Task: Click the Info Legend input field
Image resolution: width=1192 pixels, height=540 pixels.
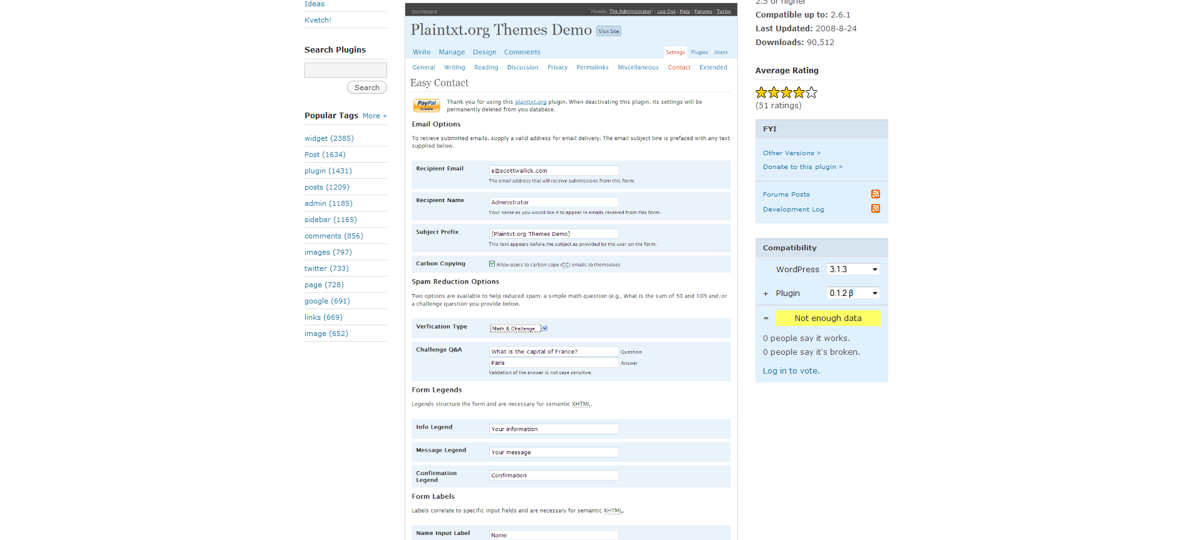Action: click(554, 429)
